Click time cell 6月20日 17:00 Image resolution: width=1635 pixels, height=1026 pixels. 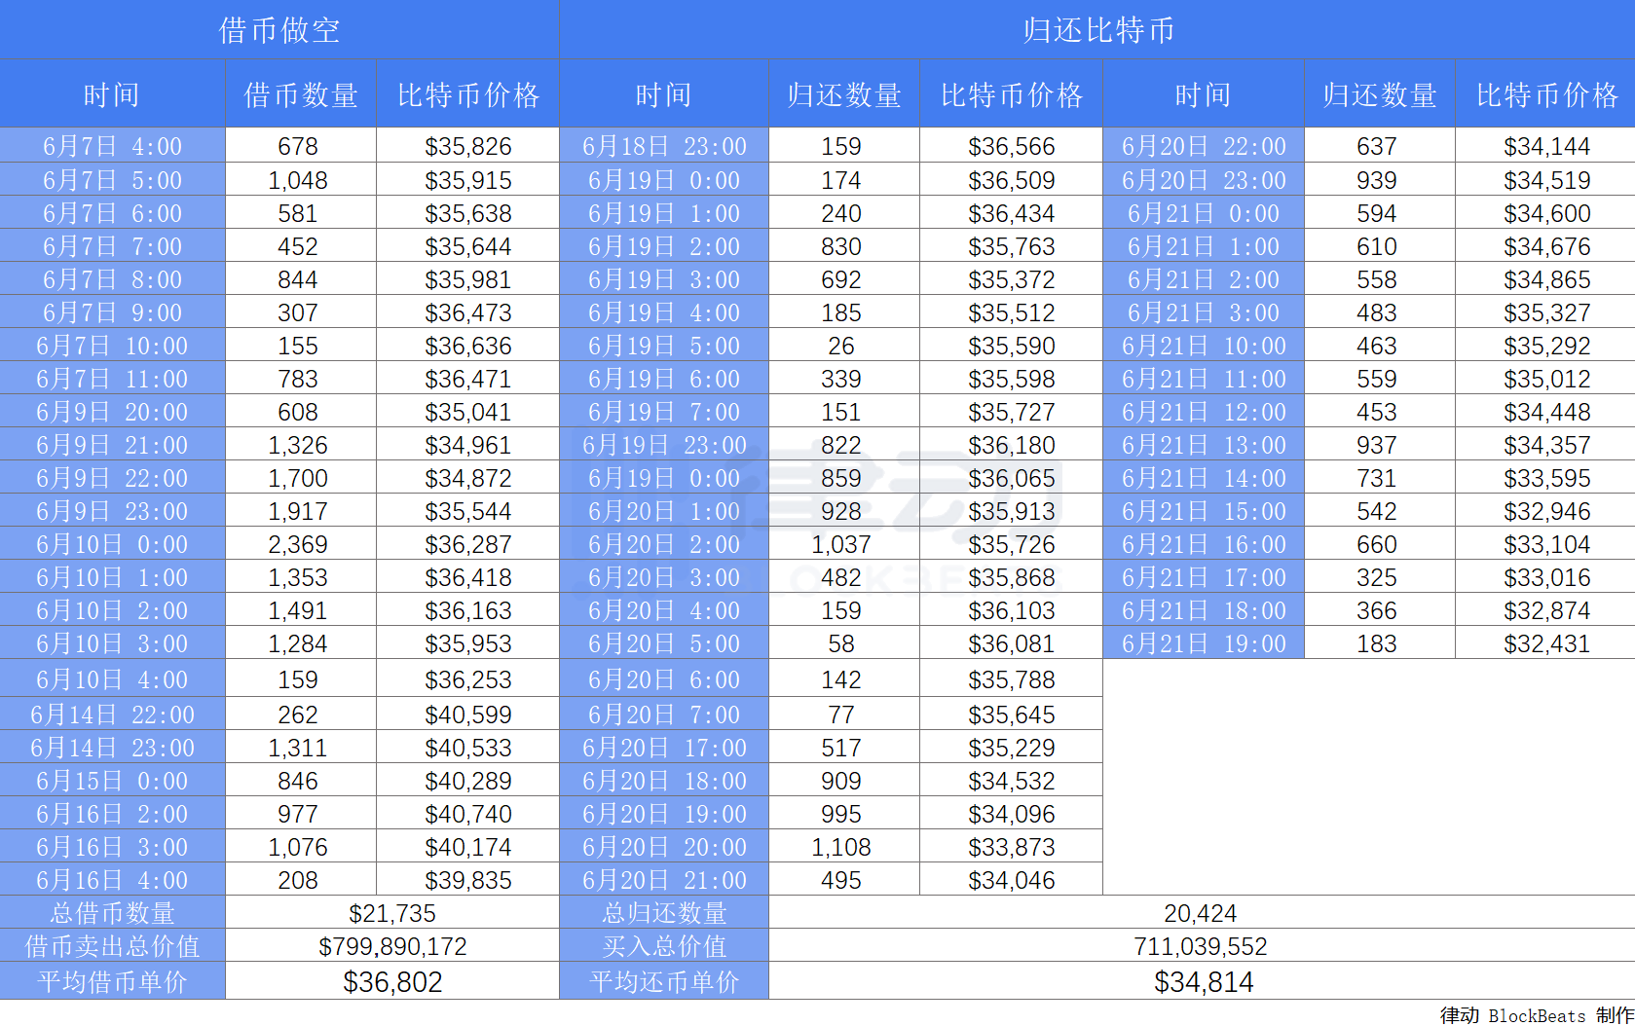(664, 748)
